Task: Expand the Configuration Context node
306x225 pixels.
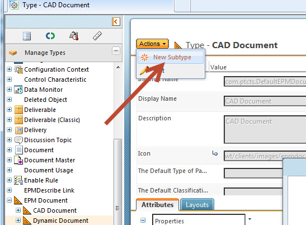Action: [9, 69]
